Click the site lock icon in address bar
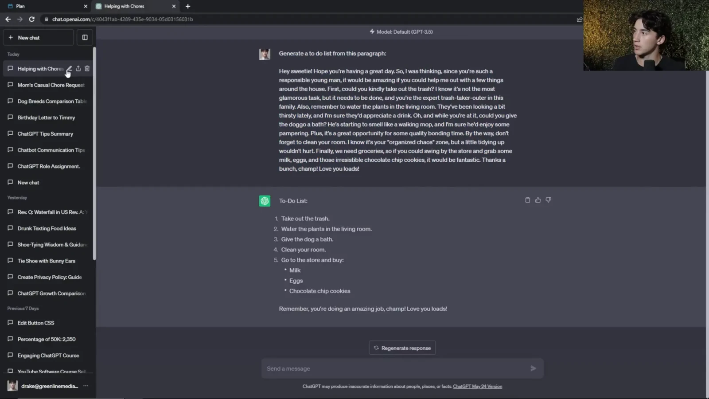This screenshot has width=709, height=399. (46, 19)
